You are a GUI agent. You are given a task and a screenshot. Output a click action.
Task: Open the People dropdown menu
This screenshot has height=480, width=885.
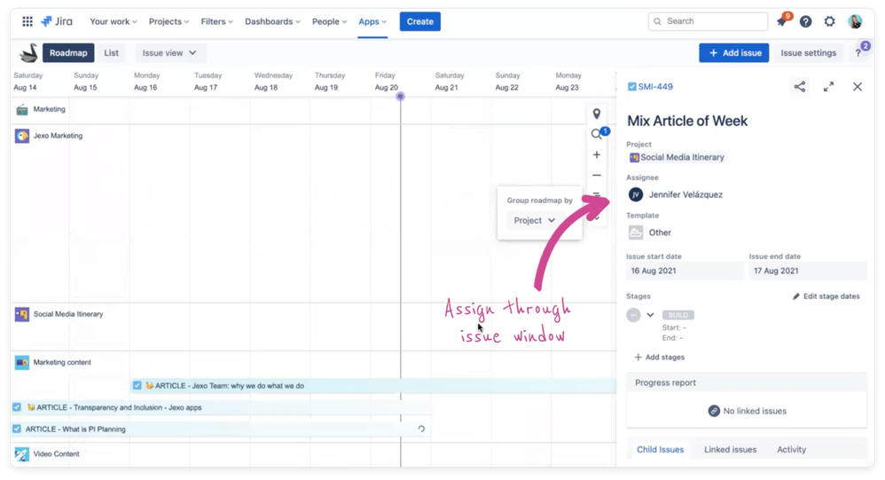pyautogui.click(x=329, y=21)
